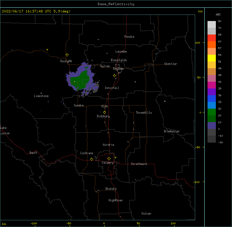Click the RedDeer city label
Screen dimensions: 232x227
[118, 69]
